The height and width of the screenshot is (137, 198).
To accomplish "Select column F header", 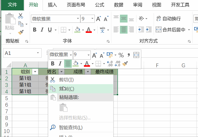I will [x=157, y=65].
